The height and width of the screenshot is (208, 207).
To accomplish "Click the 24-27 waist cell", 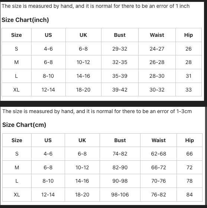I will click(x=157, y=49).
